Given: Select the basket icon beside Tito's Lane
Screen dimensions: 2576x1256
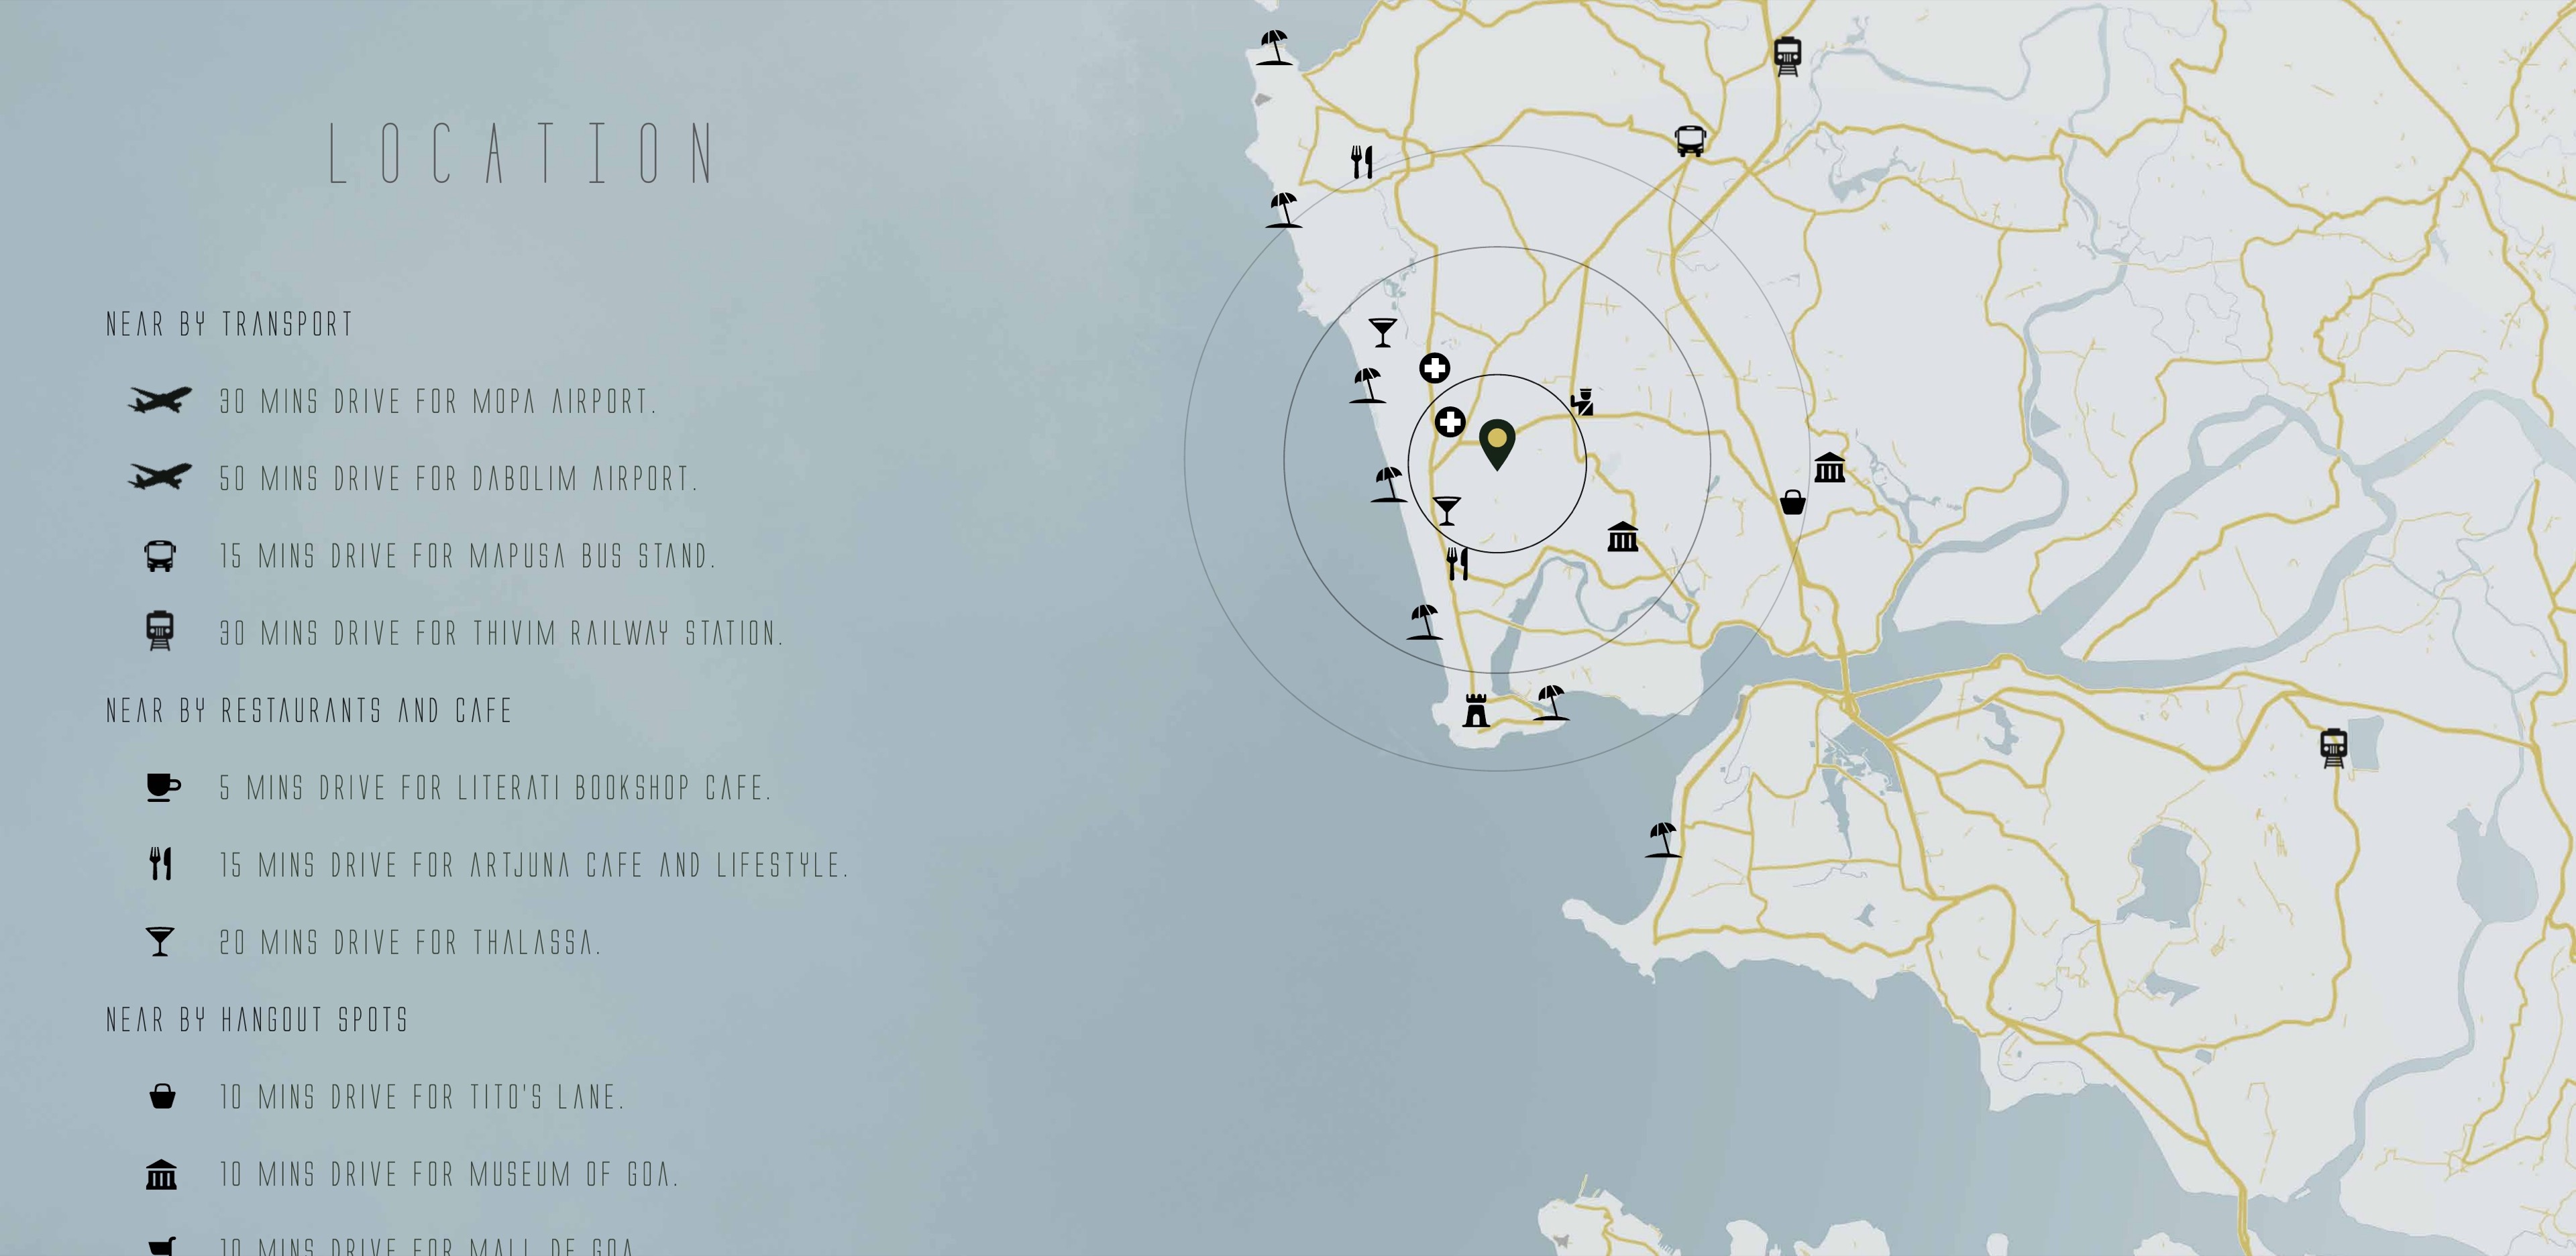Looking at the screenshot, I should [162, 1096].
